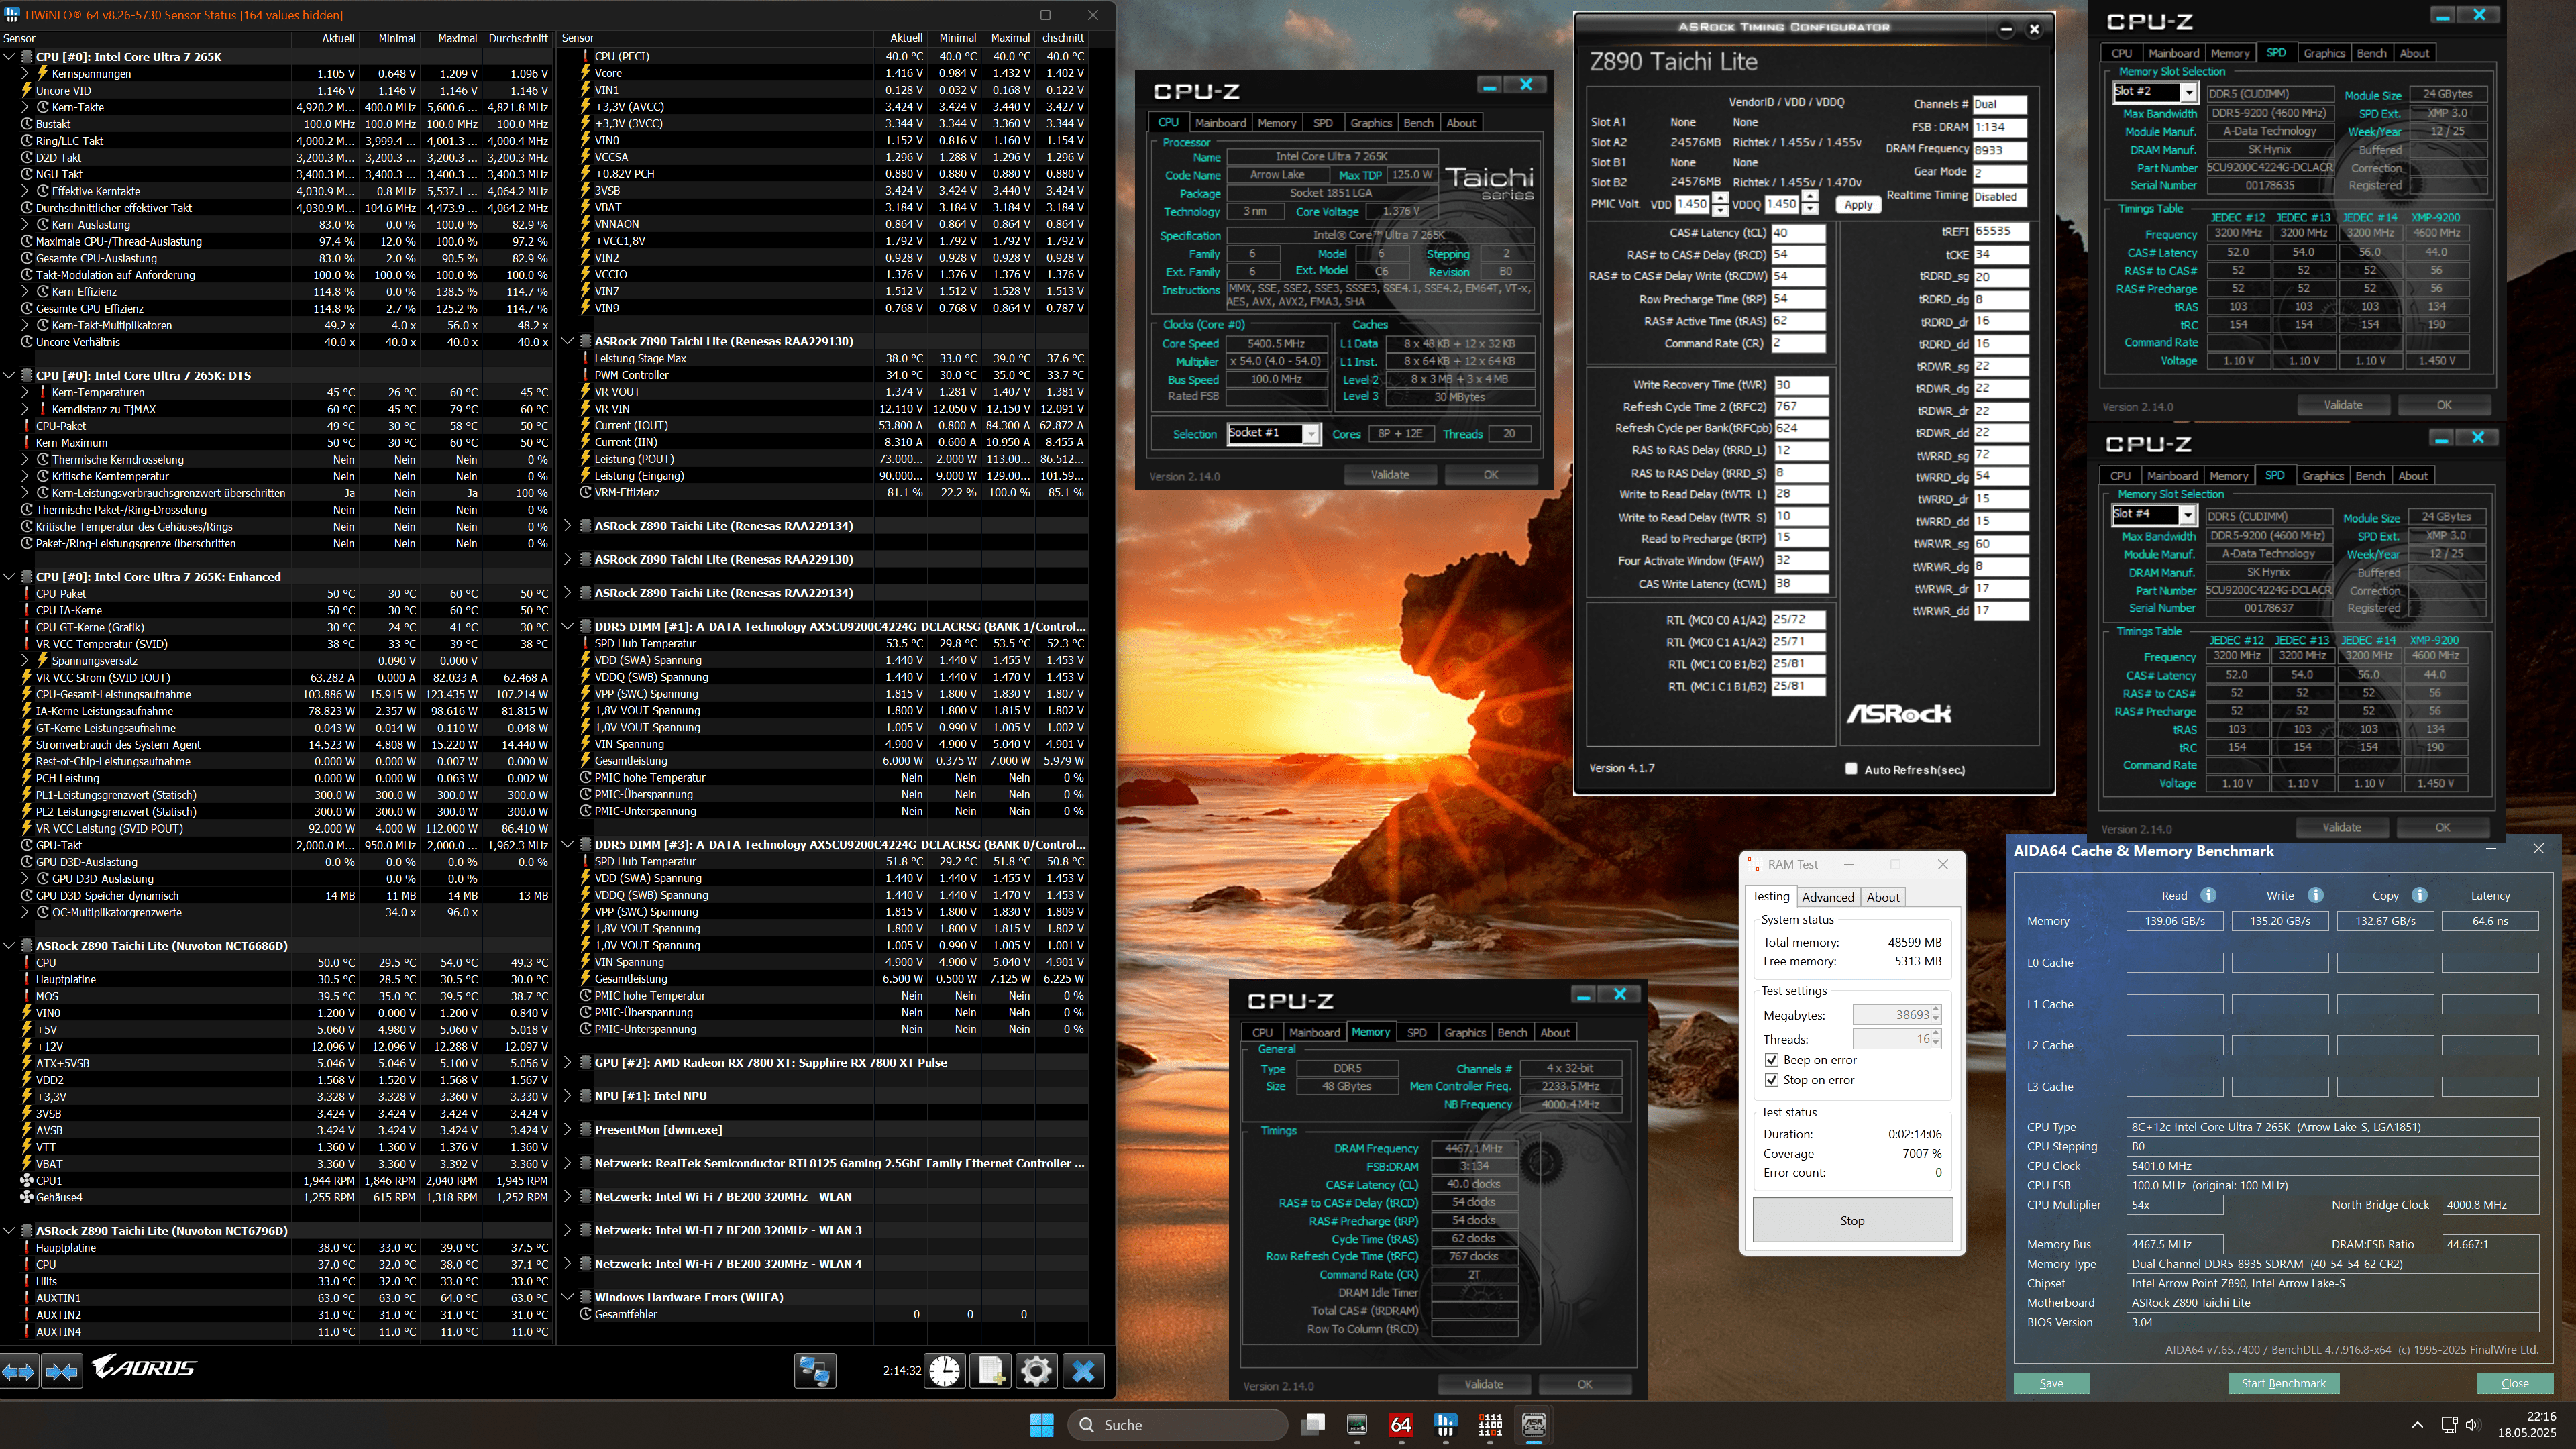This screenshot has height=1449, width=2576.
Task: Click the HWiNFO collapse columns arrows icon
Action: coord(62,1371)
